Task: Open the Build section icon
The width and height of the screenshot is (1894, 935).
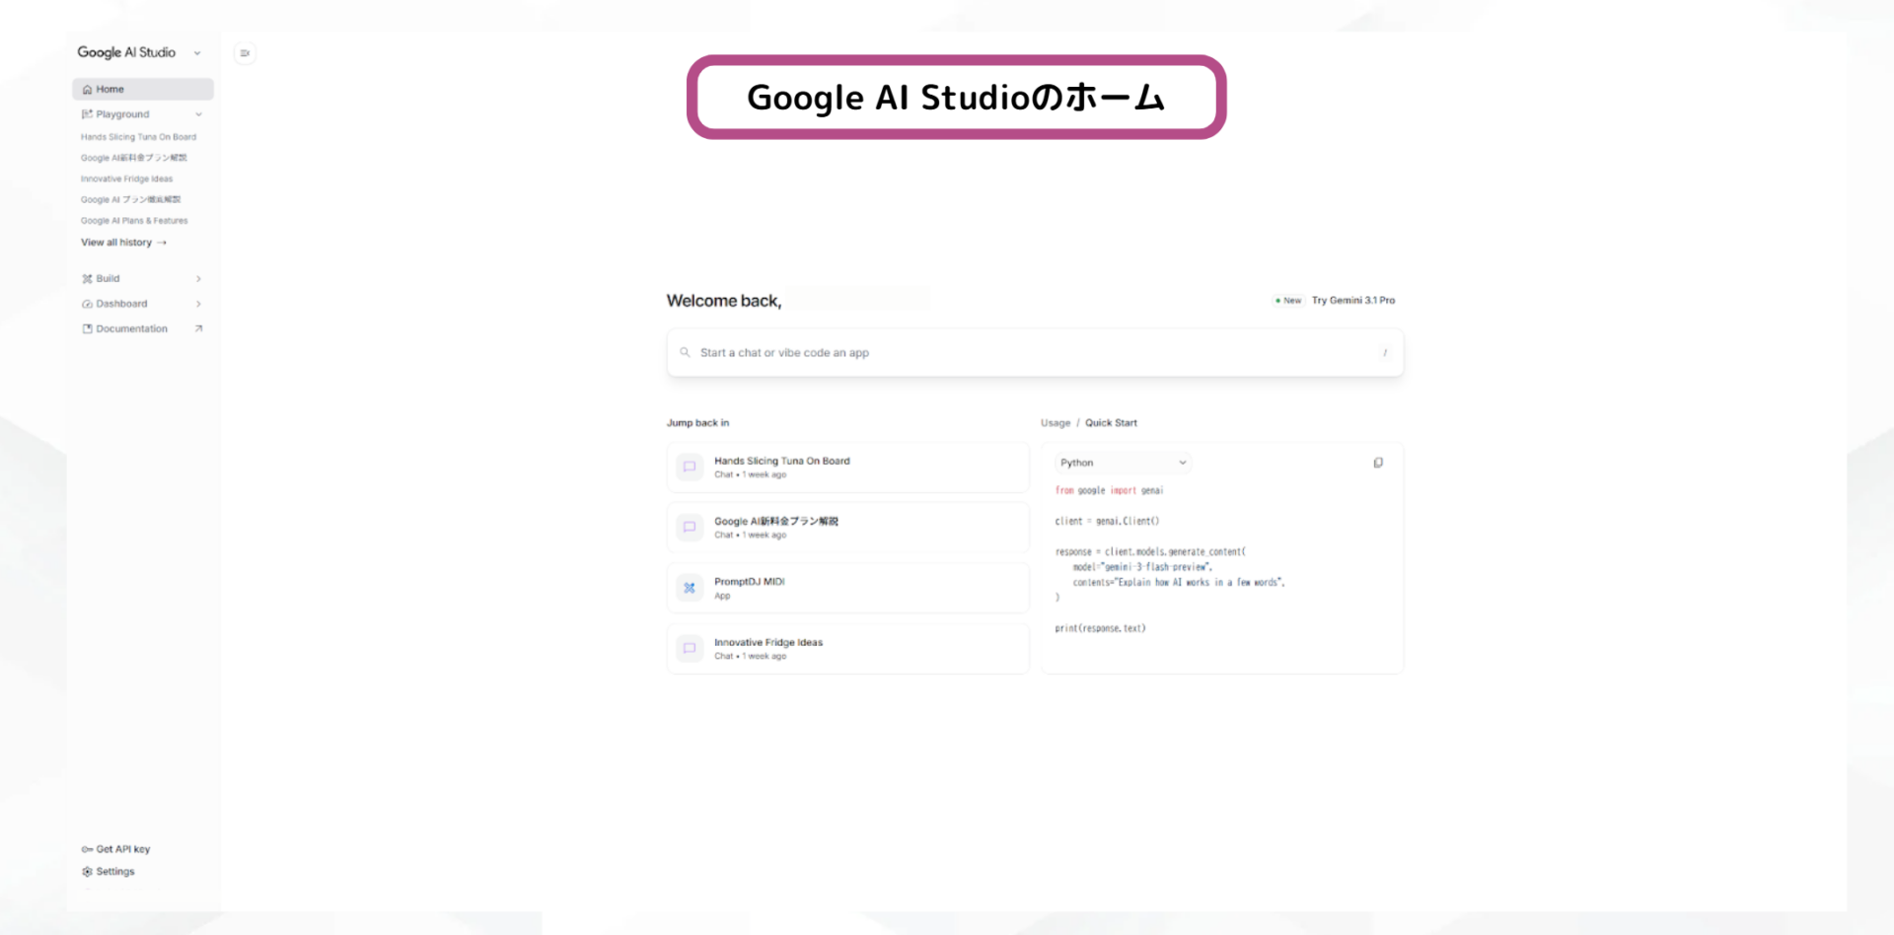Action: 88,278
